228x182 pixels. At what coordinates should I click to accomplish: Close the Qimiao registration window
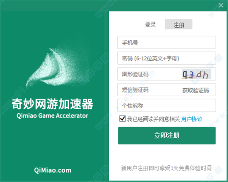(x=221, y=5)
